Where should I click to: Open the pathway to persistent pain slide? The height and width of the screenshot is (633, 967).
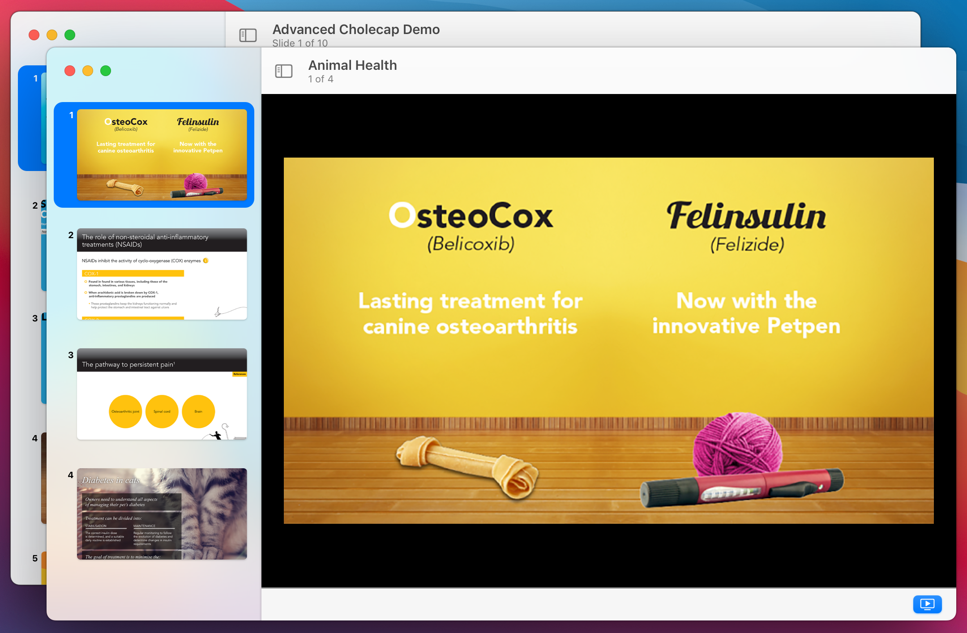162,394
